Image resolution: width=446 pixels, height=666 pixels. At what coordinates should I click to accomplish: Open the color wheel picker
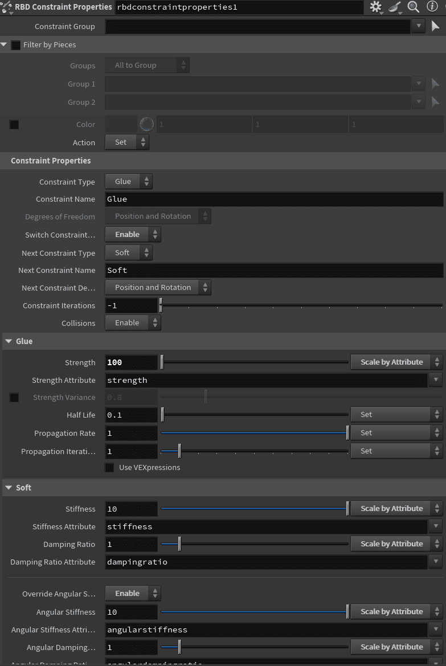click(x=146, y=124)
